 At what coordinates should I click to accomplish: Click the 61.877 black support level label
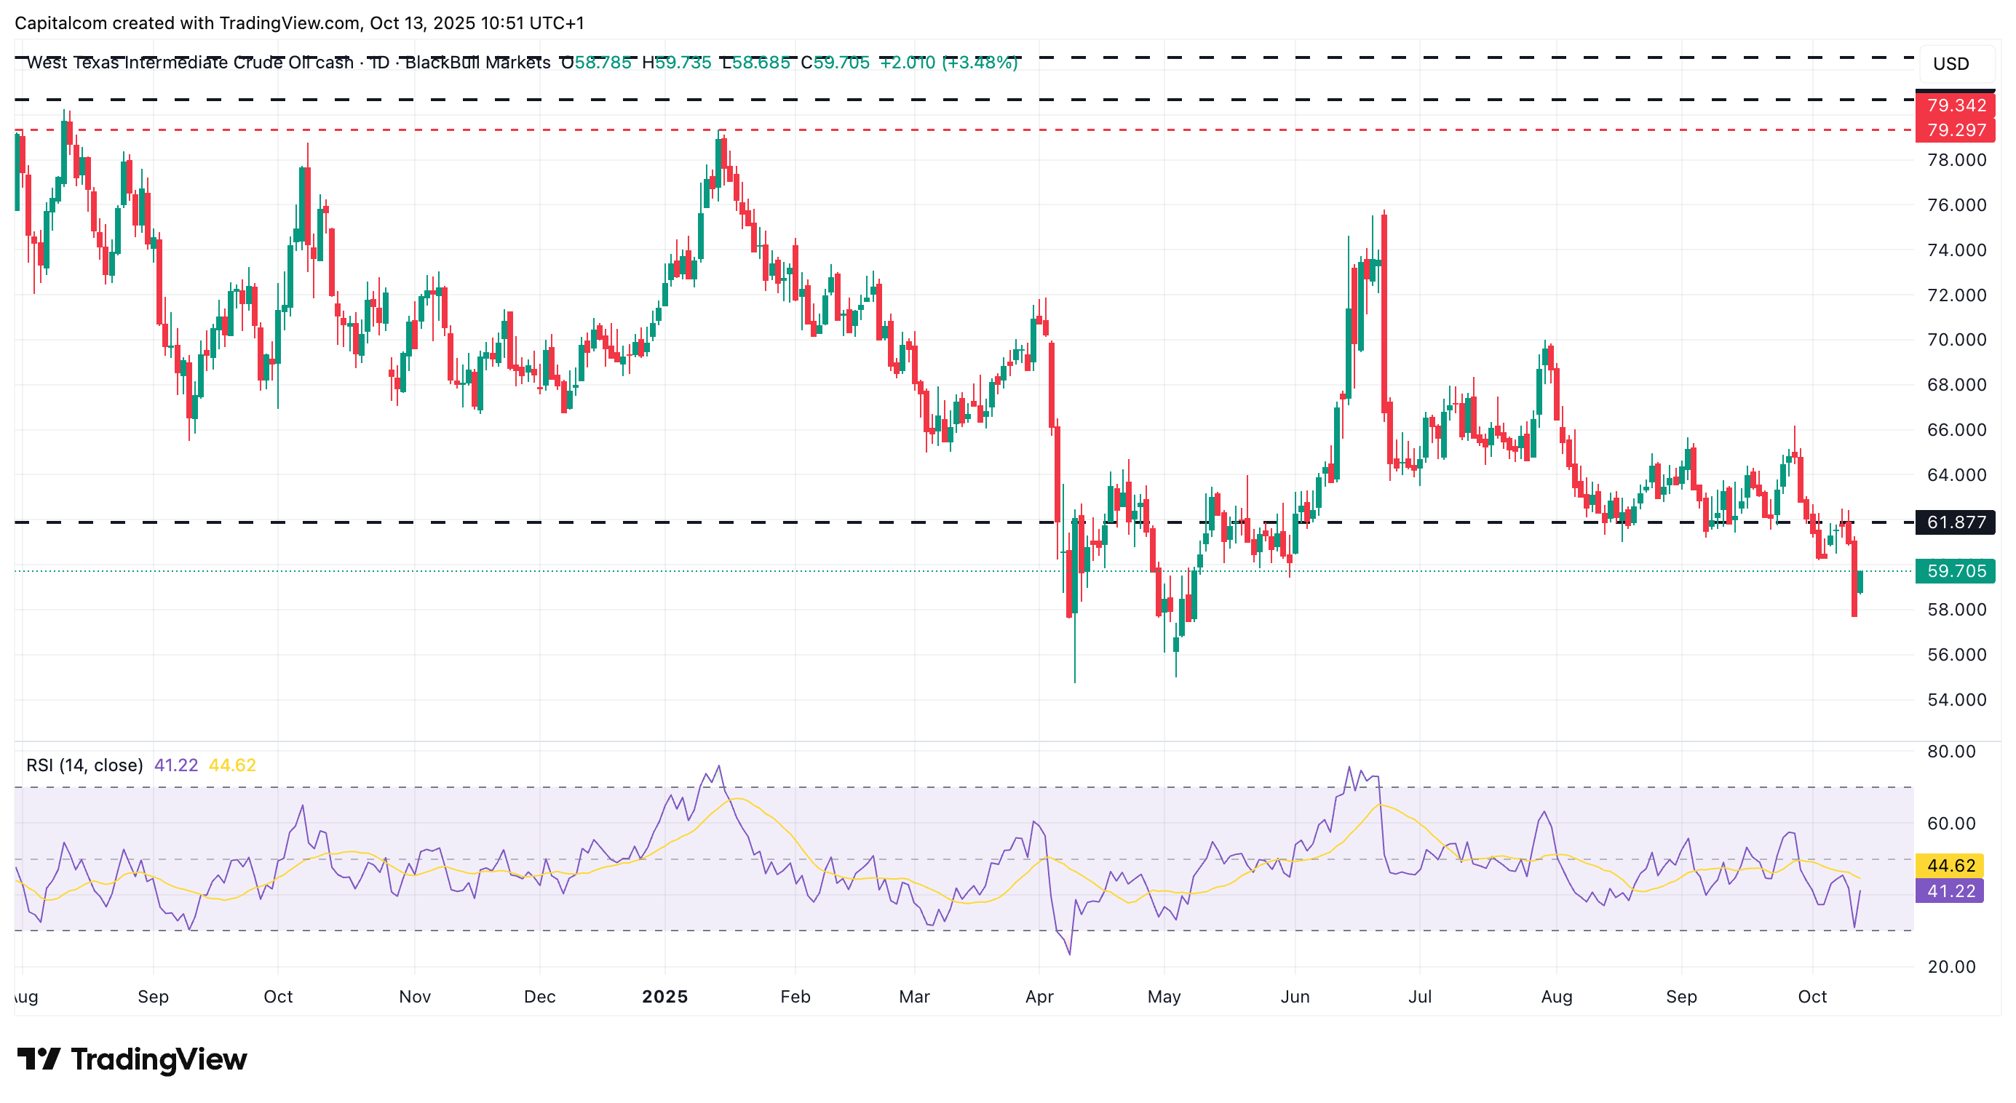pyautogui.click(x=1954, y=522)
